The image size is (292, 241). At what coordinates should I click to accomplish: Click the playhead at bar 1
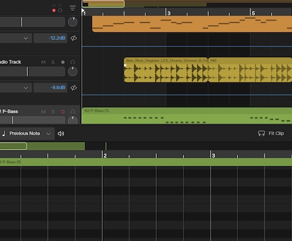click(x=83, y=11)
